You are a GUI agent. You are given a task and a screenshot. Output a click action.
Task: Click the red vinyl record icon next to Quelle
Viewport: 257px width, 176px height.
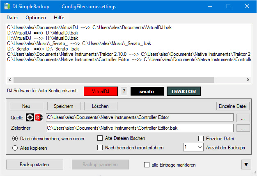[x=39, y=117]
